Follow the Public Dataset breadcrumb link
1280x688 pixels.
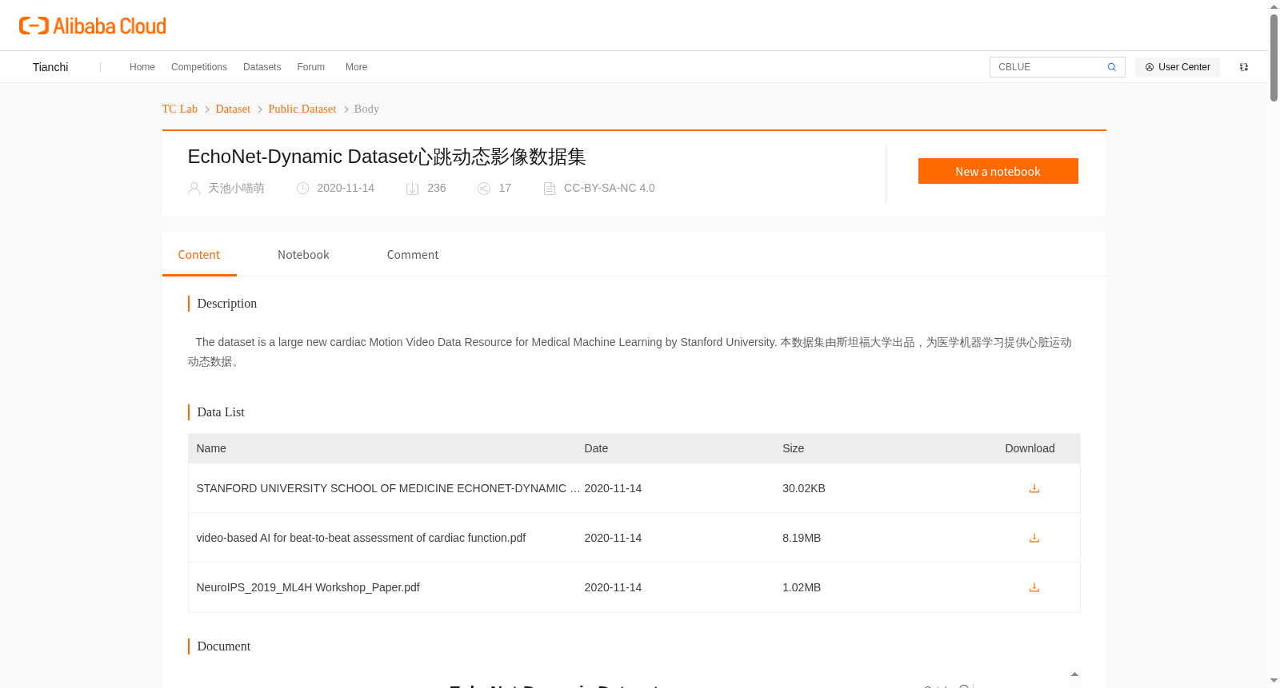302,109
